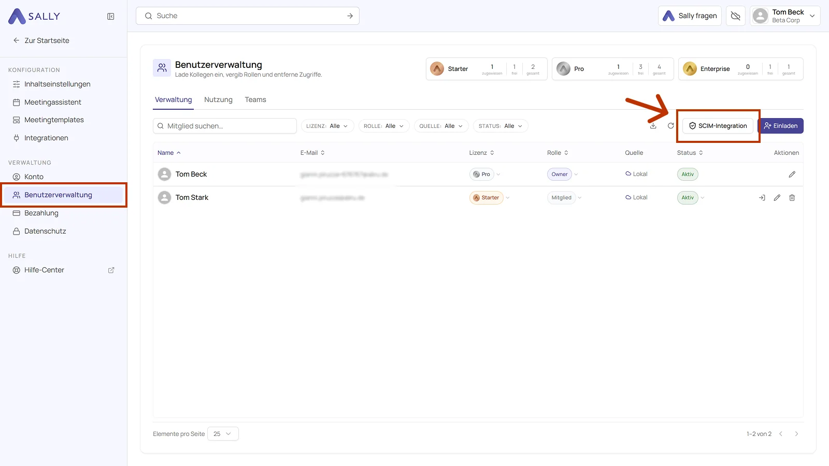Viewport: 829px width, 466px height.
Task: Toggle the crossed-out cloud icon
Action: coord(736,16)
